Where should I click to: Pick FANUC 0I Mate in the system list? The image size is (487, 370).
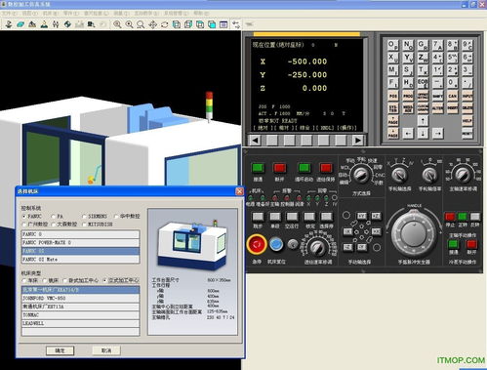point(80,260)
